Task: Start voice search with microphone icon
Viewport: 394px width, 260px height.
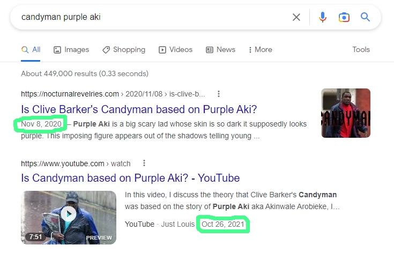Action: tap(322, 17)
